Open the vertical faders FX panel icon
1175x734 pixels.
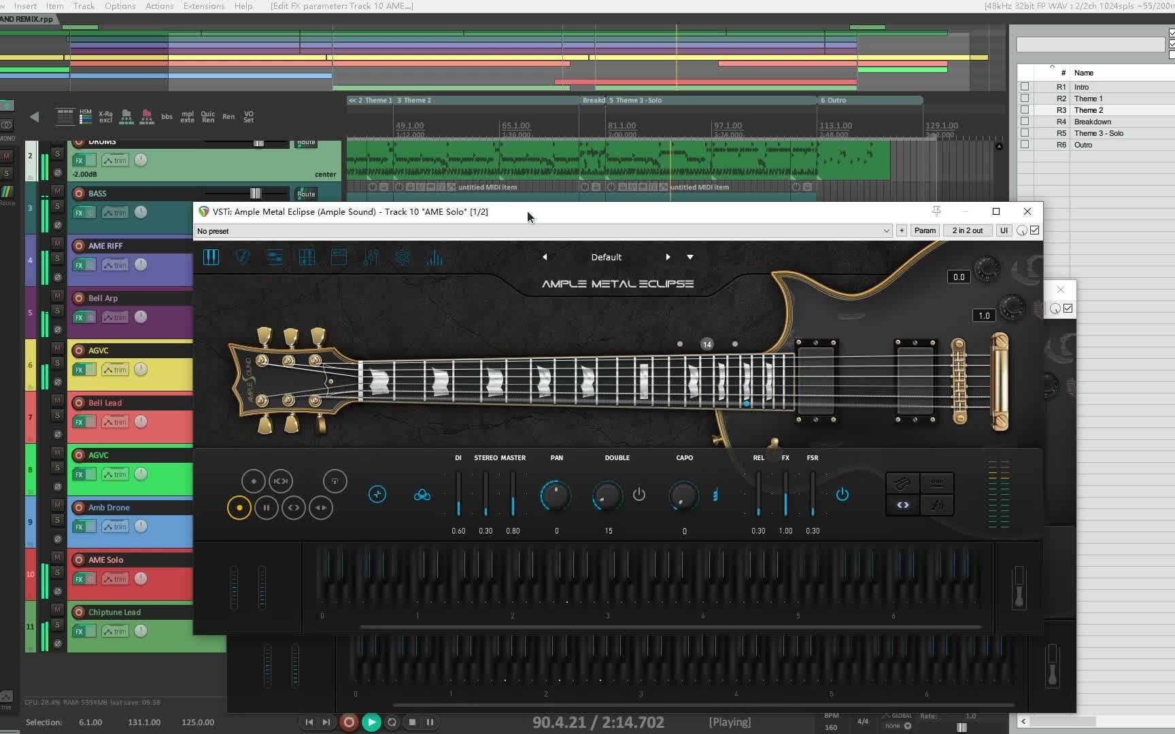coord(371,258)
